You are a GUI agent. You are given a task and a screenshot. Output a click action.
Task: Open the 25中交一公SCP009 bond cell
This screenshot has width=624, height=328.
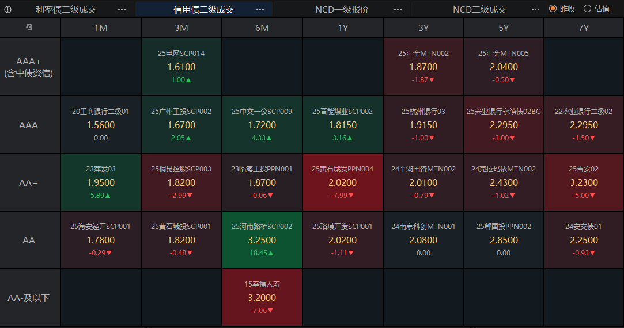[x=262, y=125]
